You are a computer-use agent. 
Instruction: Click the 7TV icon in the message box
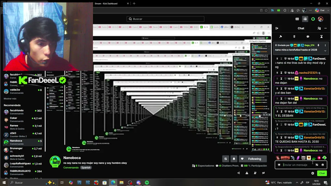[x=317, y=165]
